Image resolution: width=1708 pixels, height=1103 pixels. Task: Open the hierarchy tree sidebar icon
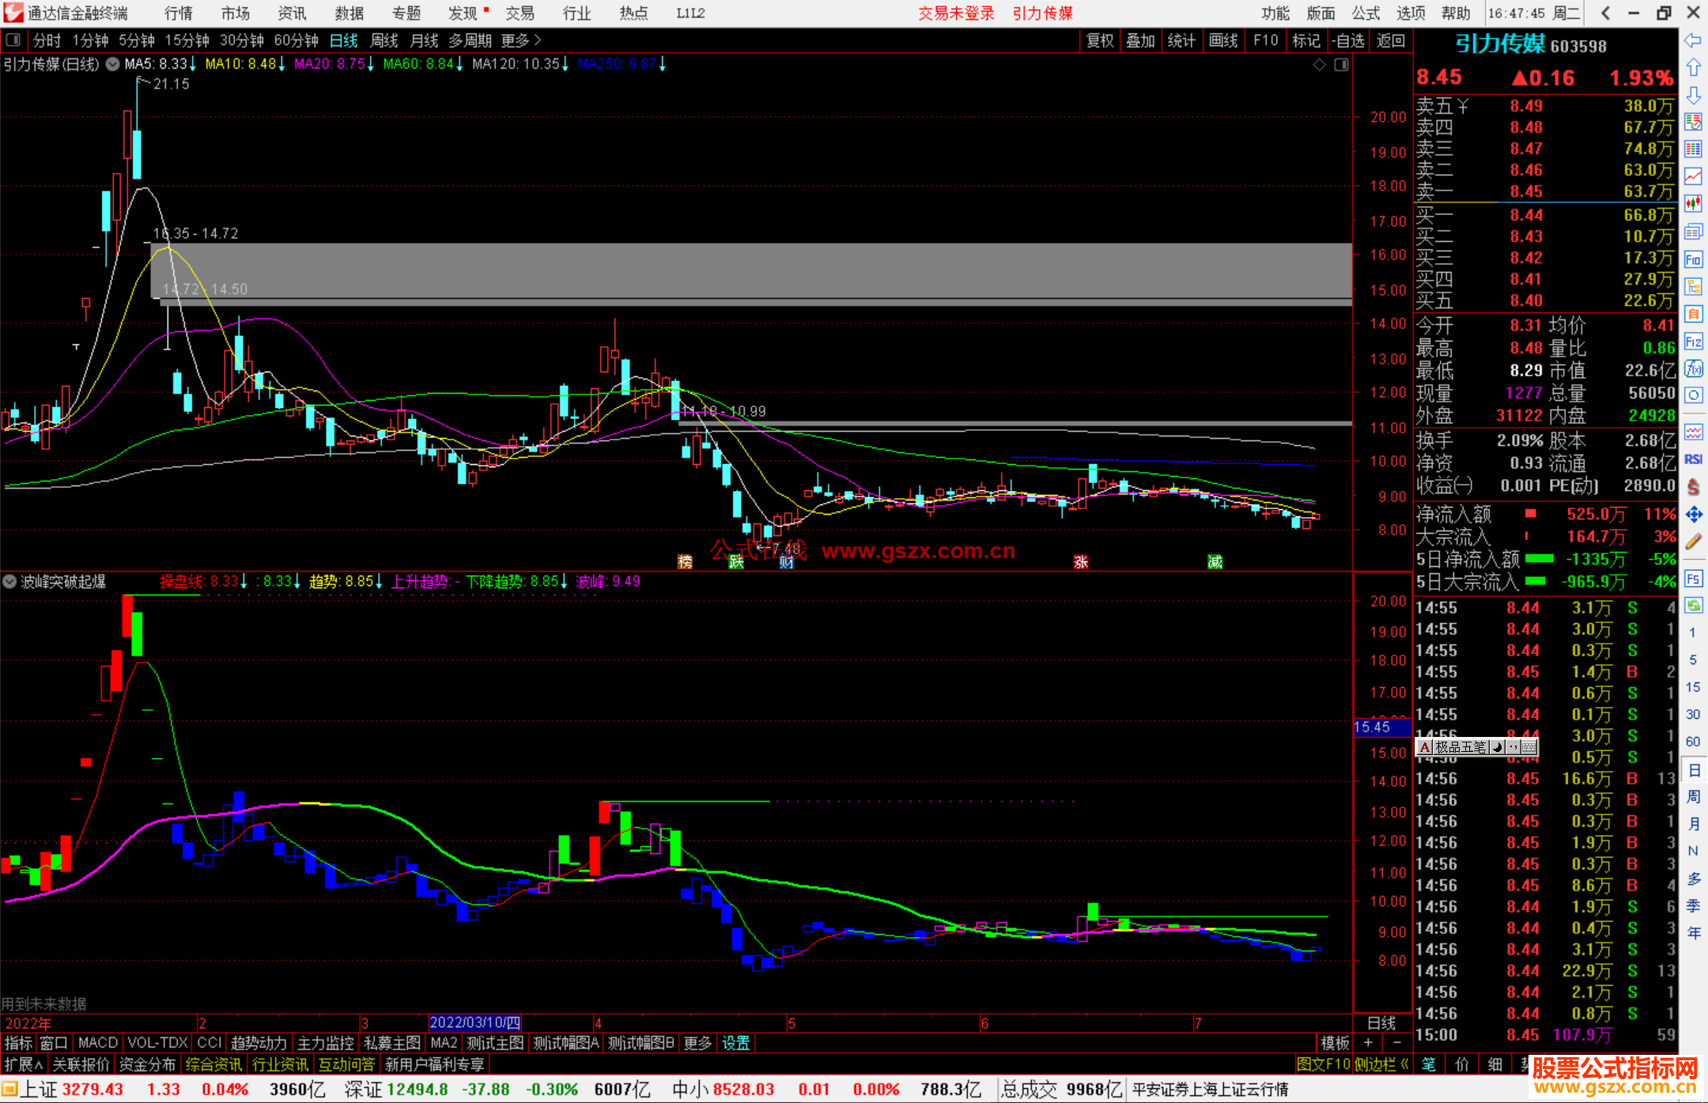(x=1693, y=286)
